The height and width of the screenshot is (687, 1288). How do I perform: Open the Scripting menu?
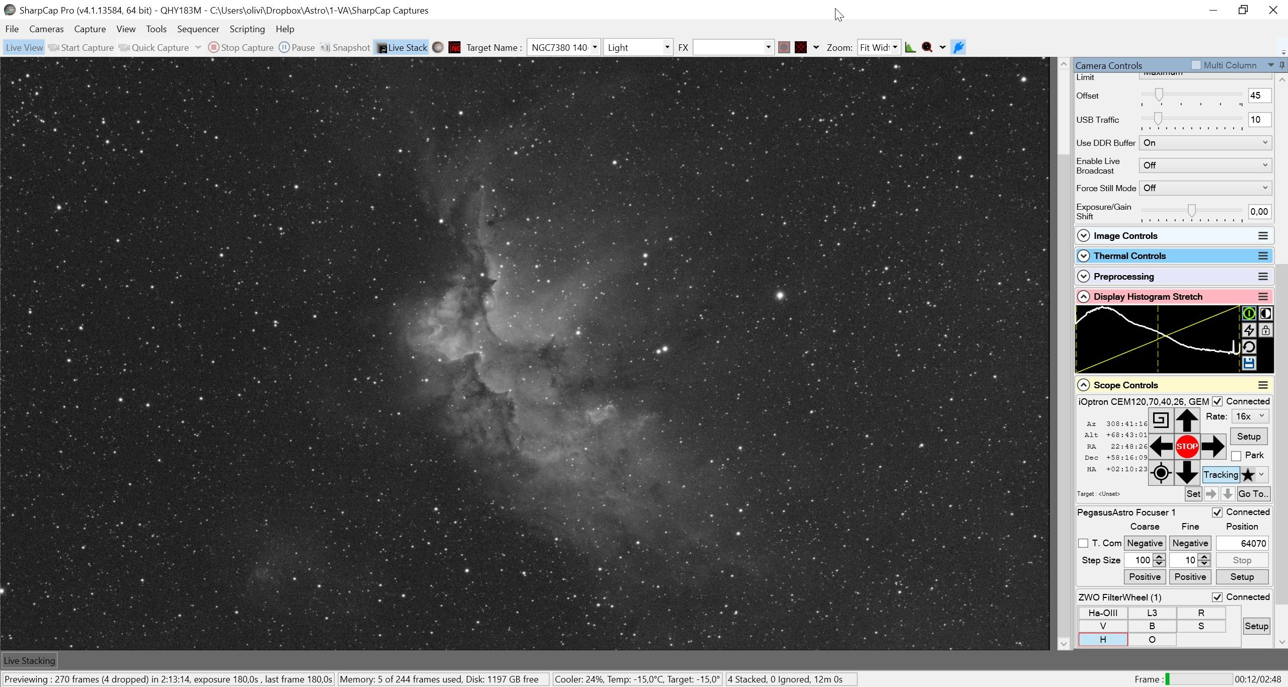click(247, 29)
